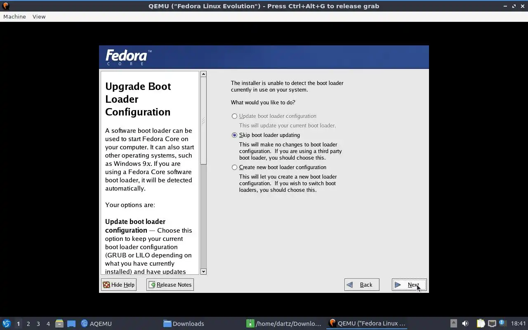Click the tray eject/removable media icon
This screenshot has height=330, width=528.
tap(453, 323)
